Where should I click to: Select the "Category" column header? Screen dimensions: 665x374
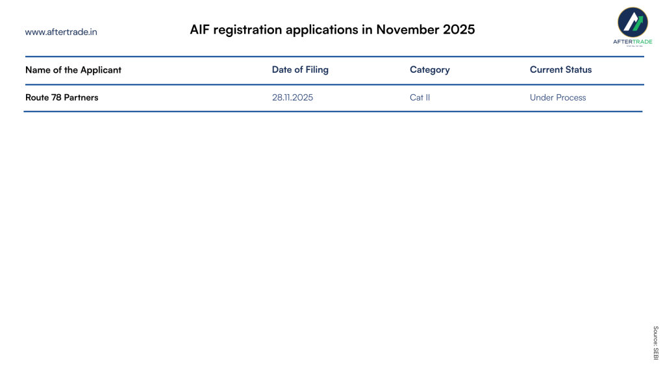coord(429,70)
